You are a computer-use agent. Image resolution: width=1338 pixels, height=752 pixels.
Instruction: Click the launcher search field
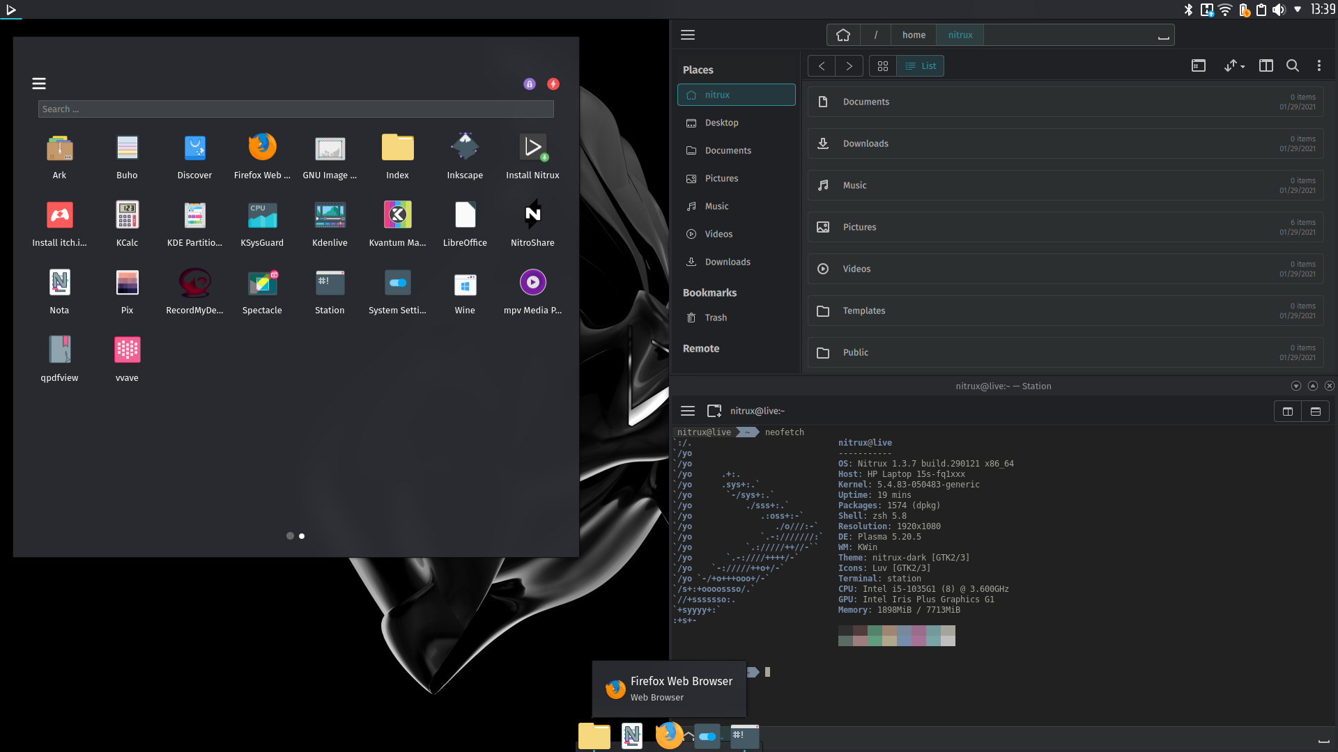(295, 109)
